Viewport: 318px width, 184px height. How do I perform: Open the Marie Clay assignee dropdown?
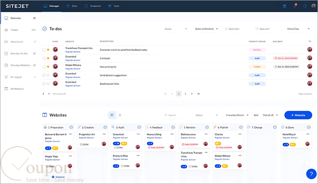(298, 29)
